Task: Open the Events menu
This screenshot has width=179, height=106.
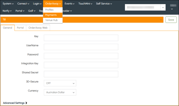Action: (x=69, y=4)
